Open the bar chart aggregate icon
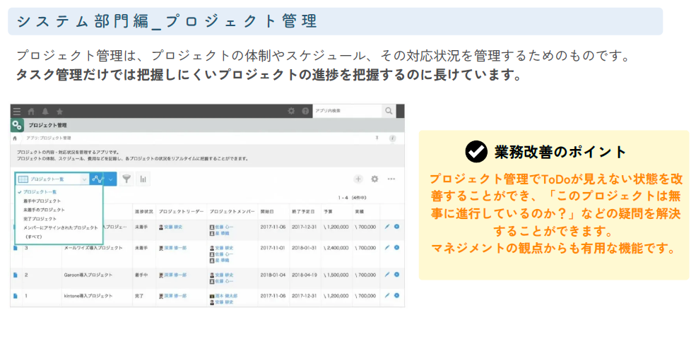 143,179
